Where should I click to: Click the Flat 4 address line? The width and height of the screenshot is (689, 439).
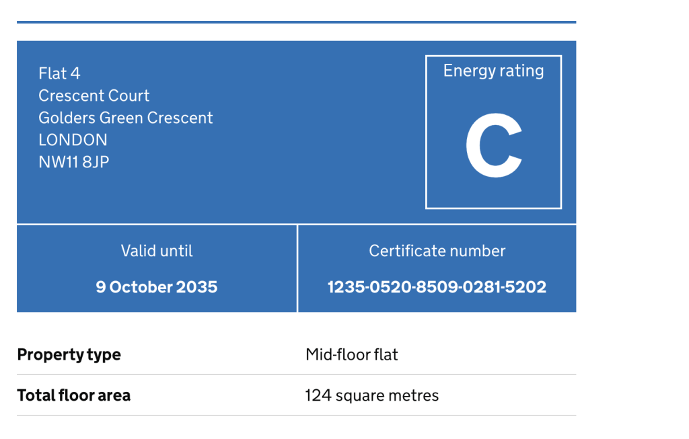click(59, 73)
